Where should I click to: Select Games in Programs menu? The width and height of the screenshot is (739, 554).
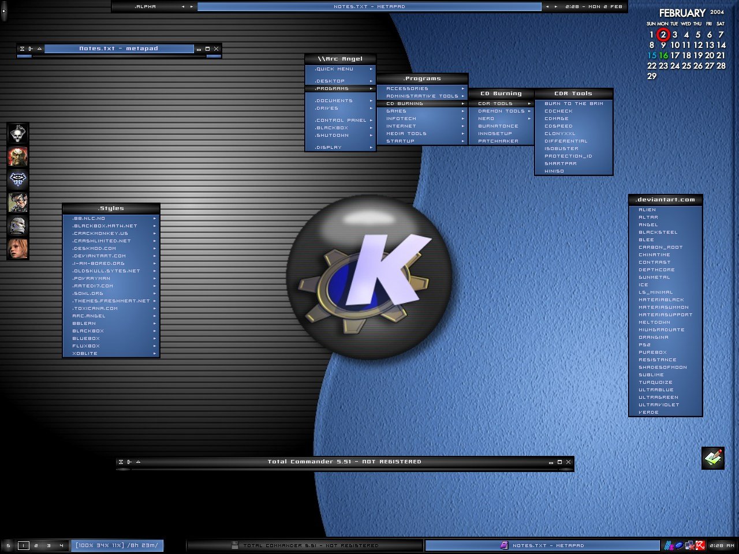(x=422, y=111)
